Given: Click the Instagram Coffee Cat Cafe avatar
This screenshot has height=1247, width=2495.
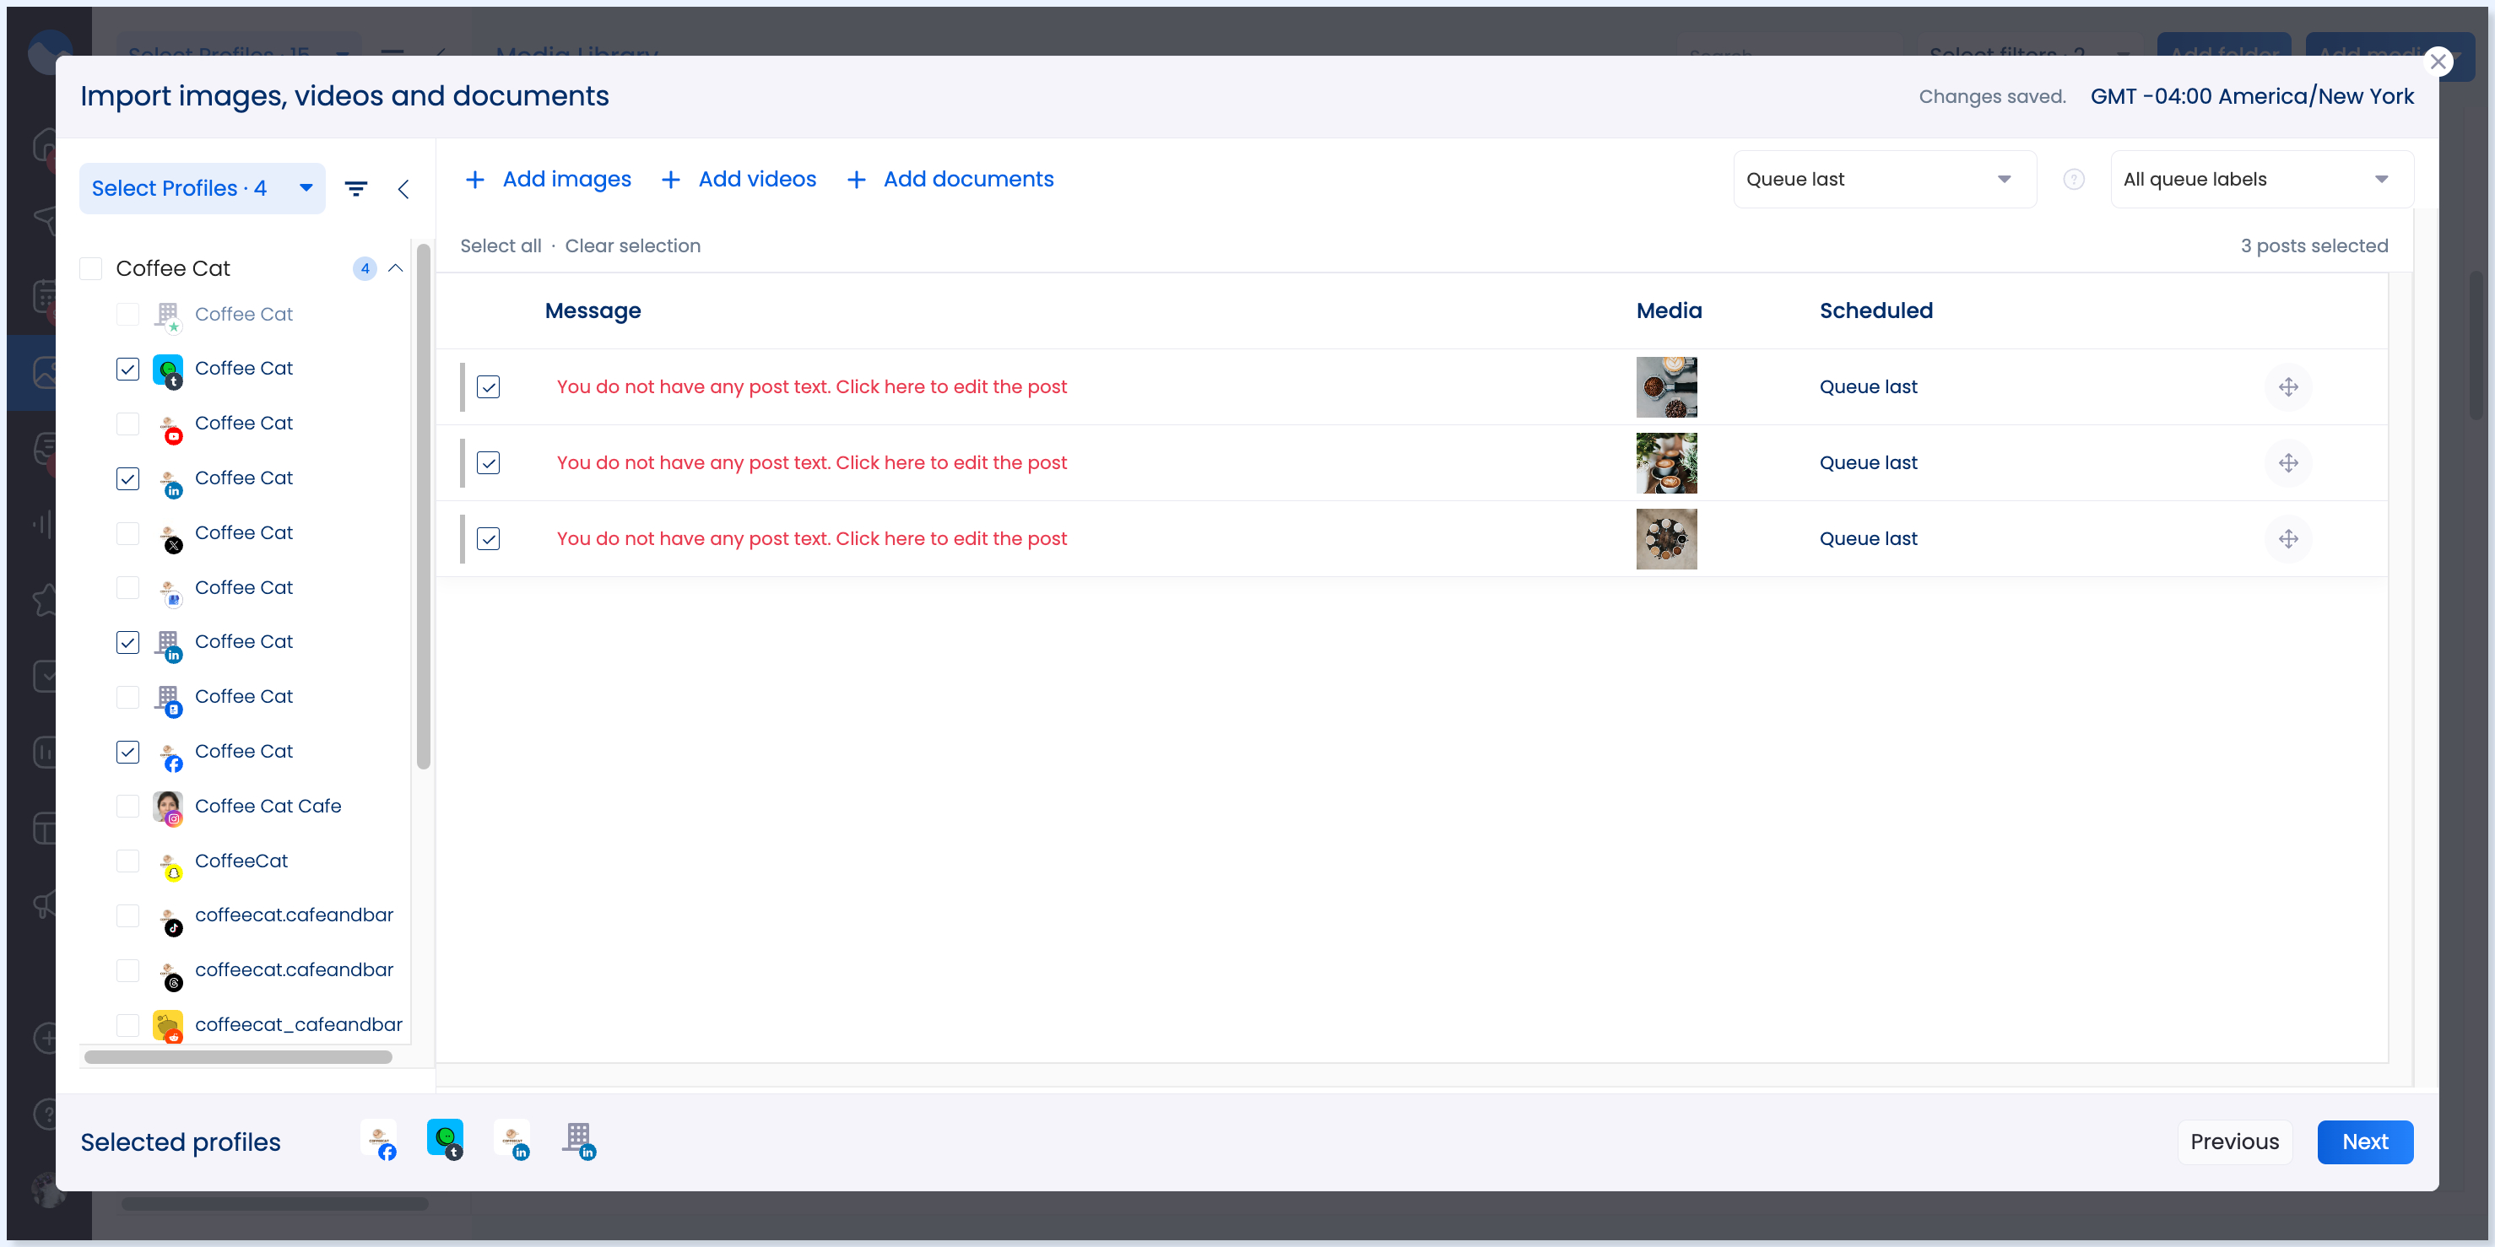Looking at the screenshot, I should tap(169, 807).
